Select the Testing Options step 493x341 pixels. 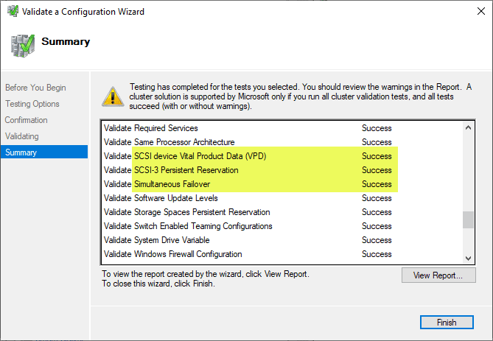[x=32, y=104]
